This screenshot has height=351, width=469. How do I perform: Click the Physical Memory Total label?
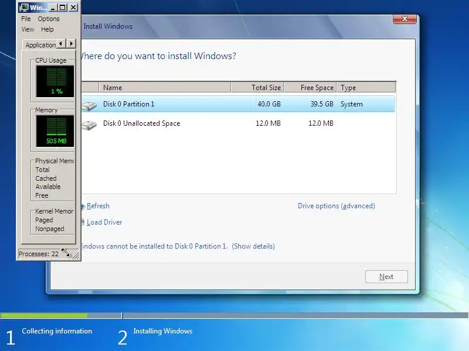[42, 170]
